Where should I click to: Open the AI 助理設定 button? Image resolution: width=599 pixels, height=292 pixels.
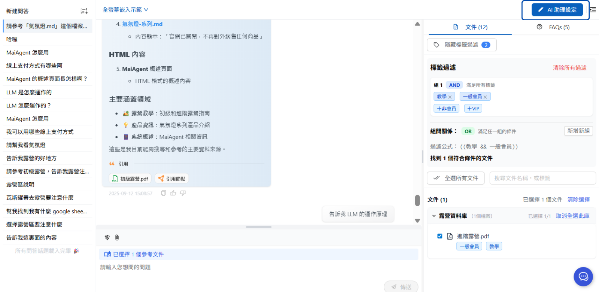pos(557,10)
